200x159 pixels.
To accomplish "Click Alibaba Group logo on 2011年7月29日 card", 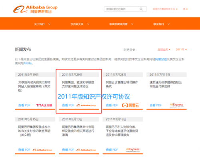I will tap(86, 105).
